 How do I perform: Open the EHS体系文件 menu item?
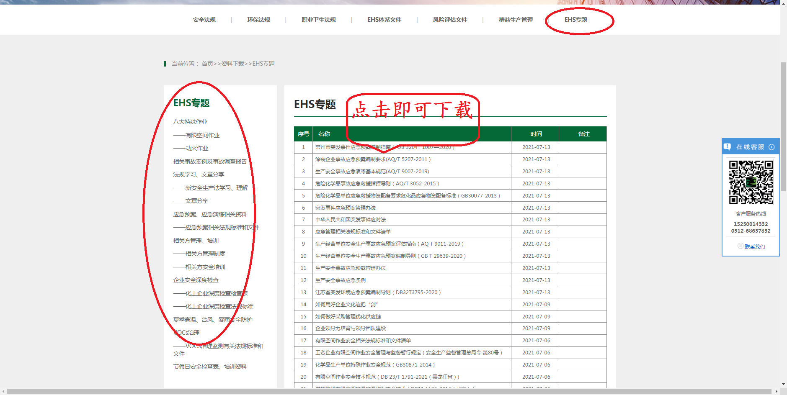click(384, 20)
